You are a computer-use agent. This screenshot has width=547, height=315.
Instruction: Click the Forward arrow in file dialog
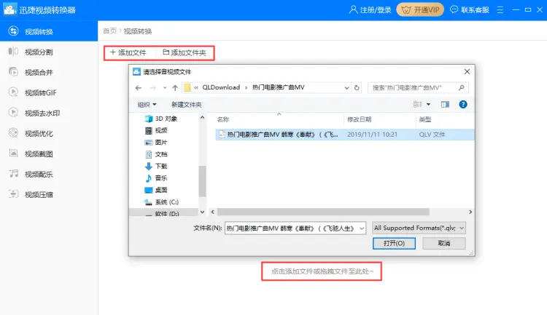(153, 88)
